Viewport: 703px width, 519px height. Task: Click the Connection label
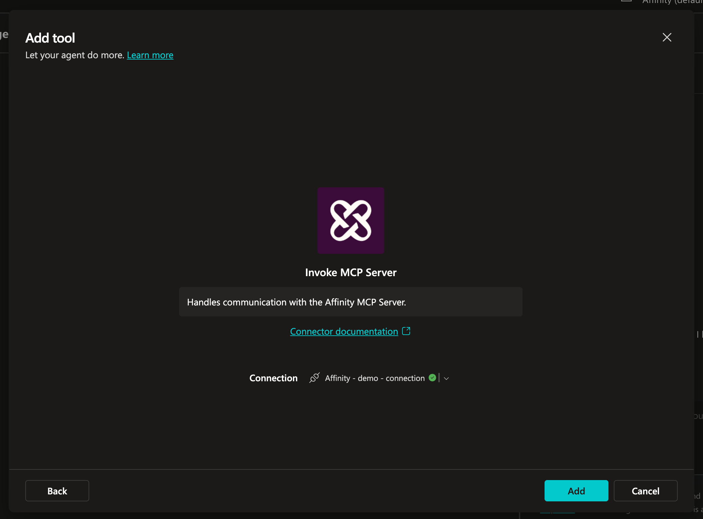coord(273,378)
